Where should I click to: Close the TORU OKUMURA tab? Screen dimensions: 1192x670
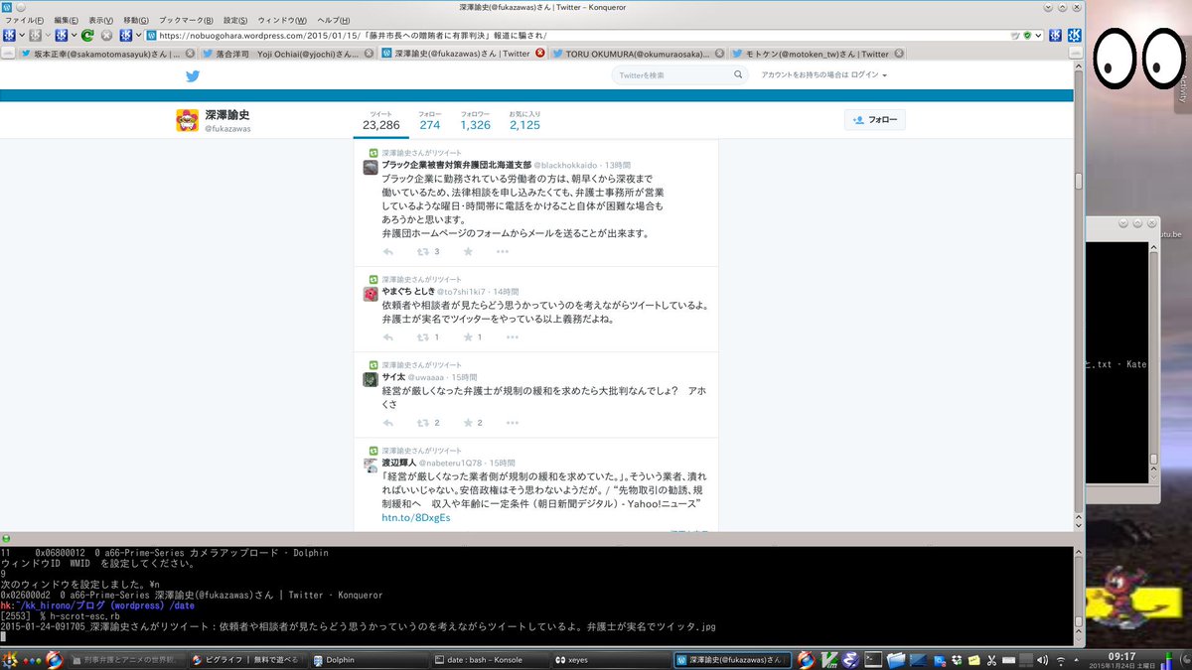[719, 53]
